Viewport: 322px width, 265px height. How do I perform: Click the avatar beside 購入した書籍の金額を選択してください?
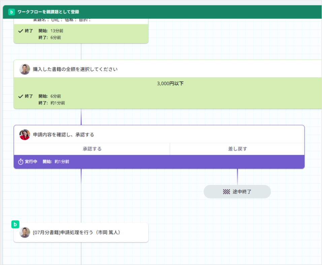25,69
